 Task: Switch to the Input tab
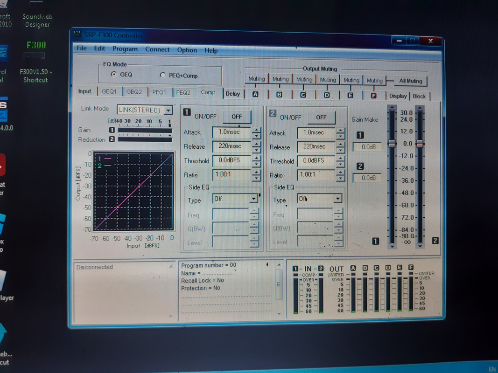point(85,91)
